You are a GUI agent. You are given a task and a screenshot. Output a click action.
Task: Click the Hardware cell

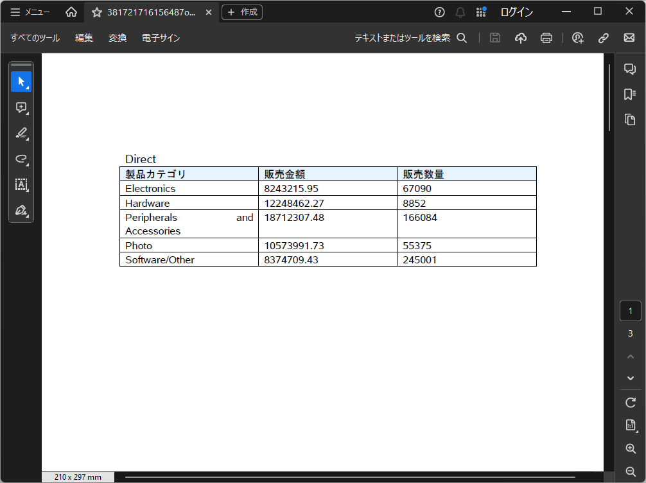click(x=189, y=203)
